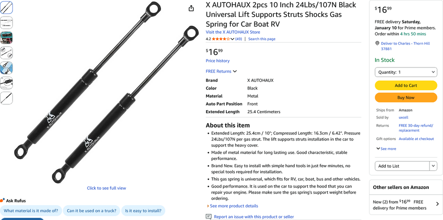This screenshot has width=443, height=220.
Task: Click the Ask Rufus sparkle icon
Action: click(3, 201)
